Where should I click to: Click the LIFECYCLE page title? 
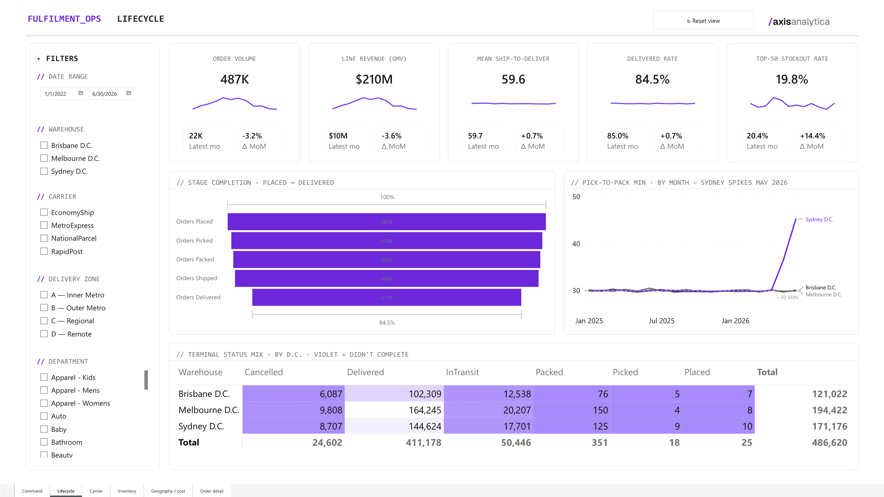pos(141,19)
